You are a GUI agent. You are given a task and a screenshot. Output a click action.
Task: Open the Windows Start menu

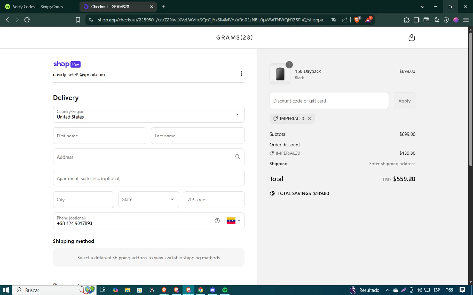6,290
